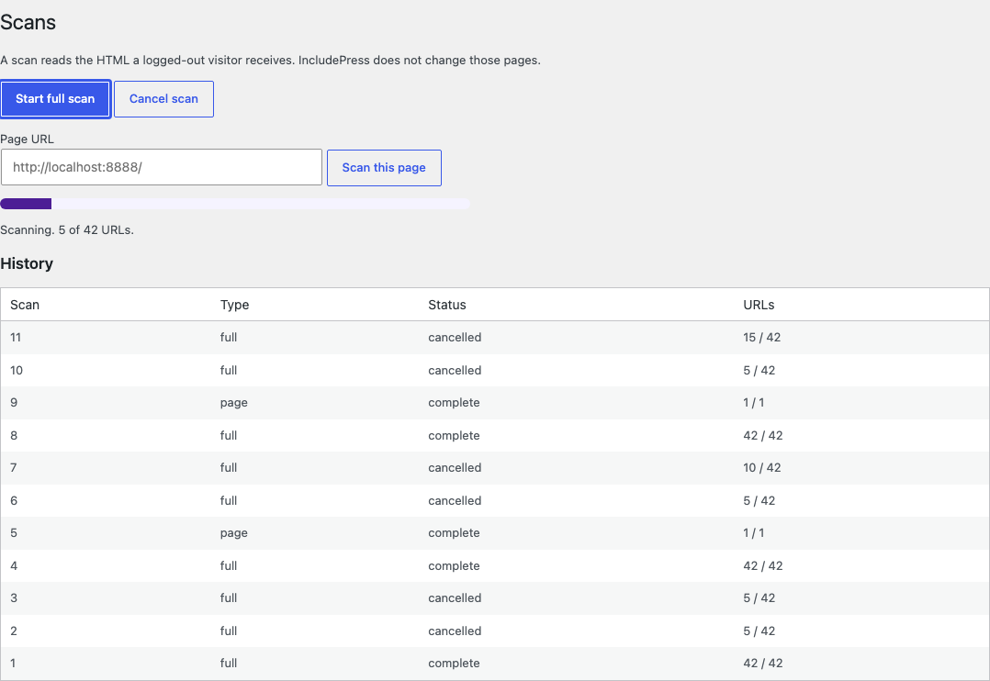The image size is (990, 681).
Task: Click the complete status of scan 1
Action: click(454, 663)
